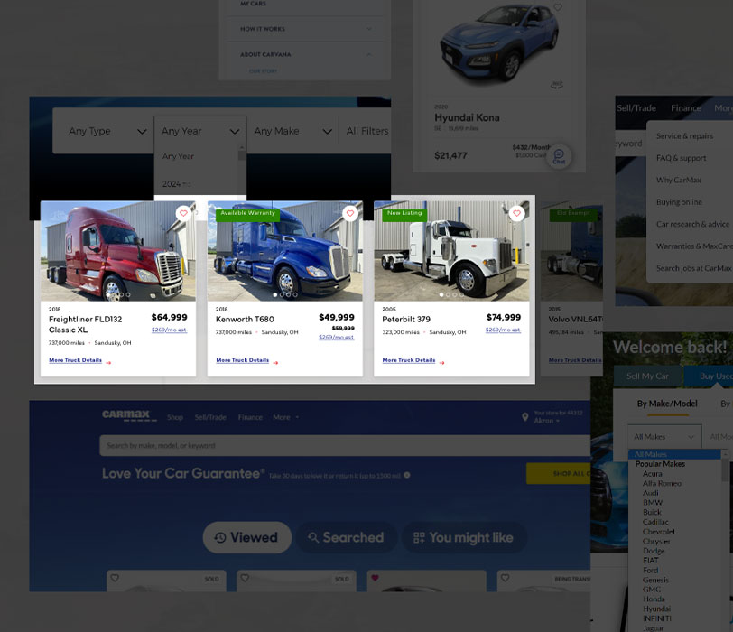This screenshot has height=632, width=733.
Task: Open More dropdown in lower CarMax header
Action: (285, 417)
